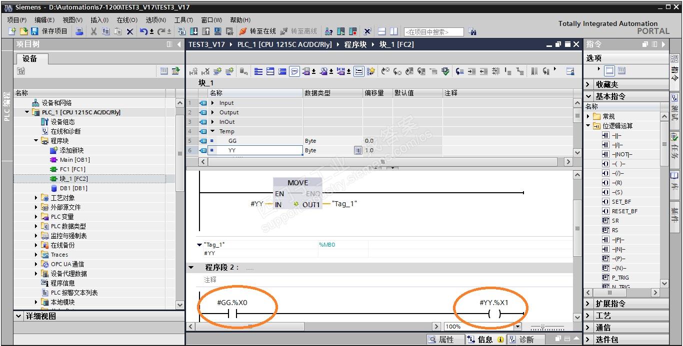Click the cross-reference icon

(367, 31)
